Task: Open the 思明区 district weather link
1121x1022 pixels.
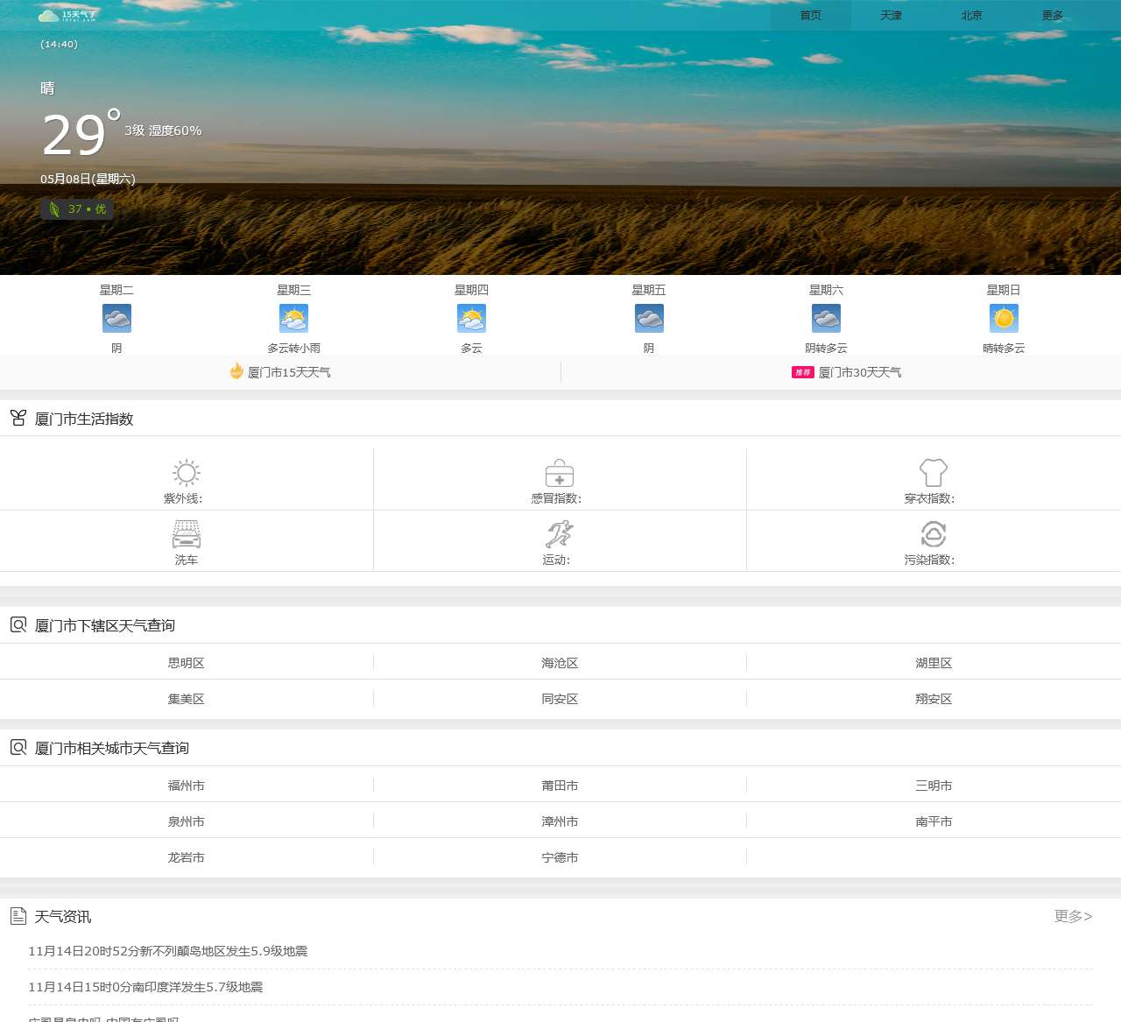Action: pyautogui.click(x=186, y=663)
